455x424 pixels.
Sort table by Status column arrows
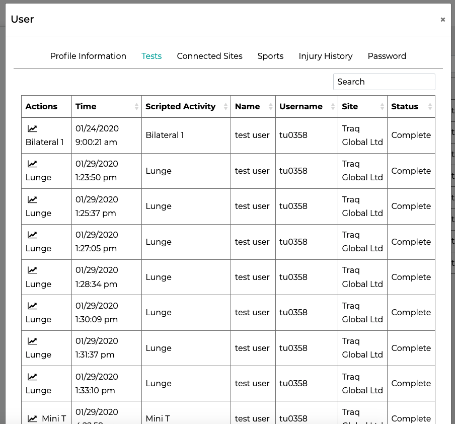tap(430, 107)
